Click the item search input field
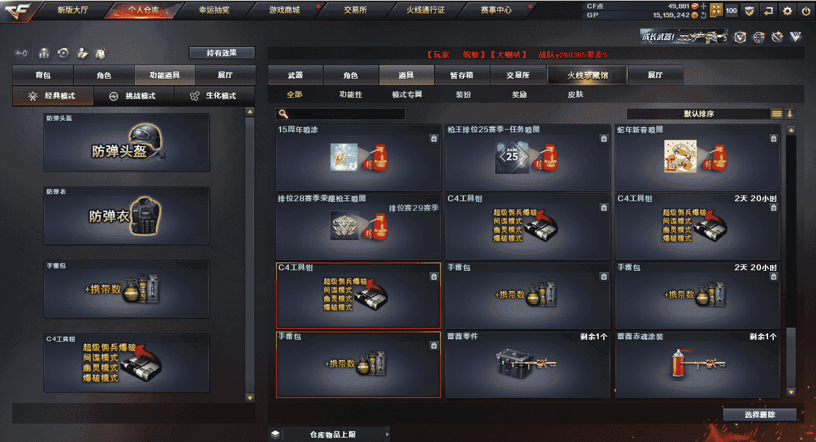Screen dimensions: 816x442 click(341, 114)
